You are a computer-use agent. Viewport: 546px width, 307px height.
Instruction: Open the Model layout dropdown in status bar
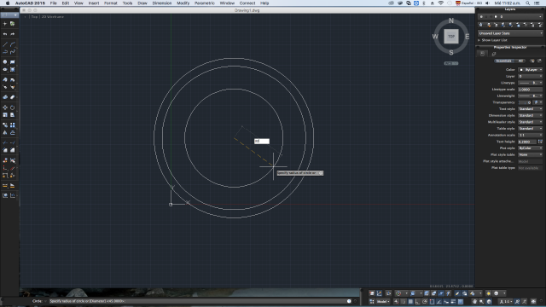click(x=383, y=301)
